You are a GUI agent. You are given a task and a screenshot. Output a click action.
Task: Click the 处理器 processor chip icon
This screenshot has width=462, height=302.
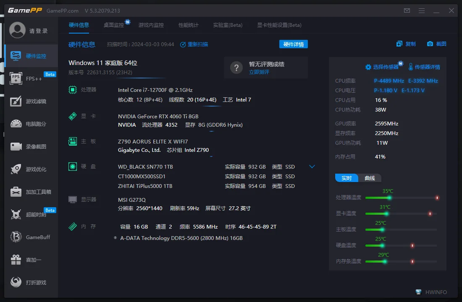(x=73, y=90)
